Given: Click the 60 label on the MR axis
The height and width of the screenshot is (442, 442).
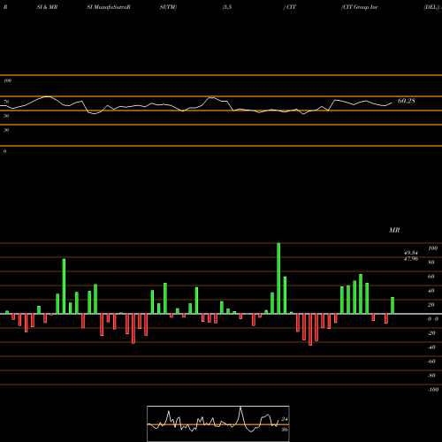Looking at the screenshot, I should [x=431, y=277].
